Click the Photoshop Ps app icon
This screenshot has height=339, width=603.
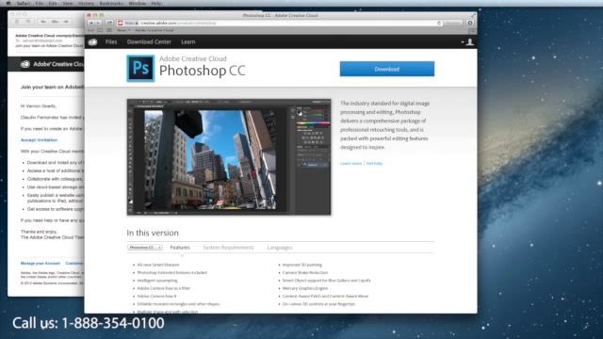[x=140, y=69]
